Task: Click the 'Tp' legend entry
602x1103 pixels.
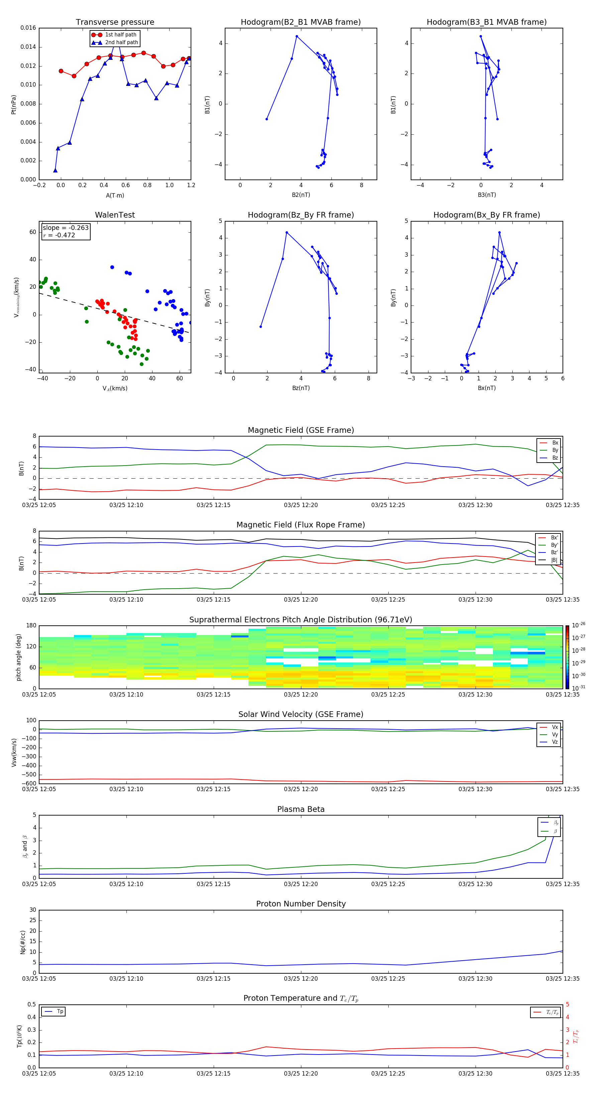Action: pyautogui.click(x=54, y=1012)
